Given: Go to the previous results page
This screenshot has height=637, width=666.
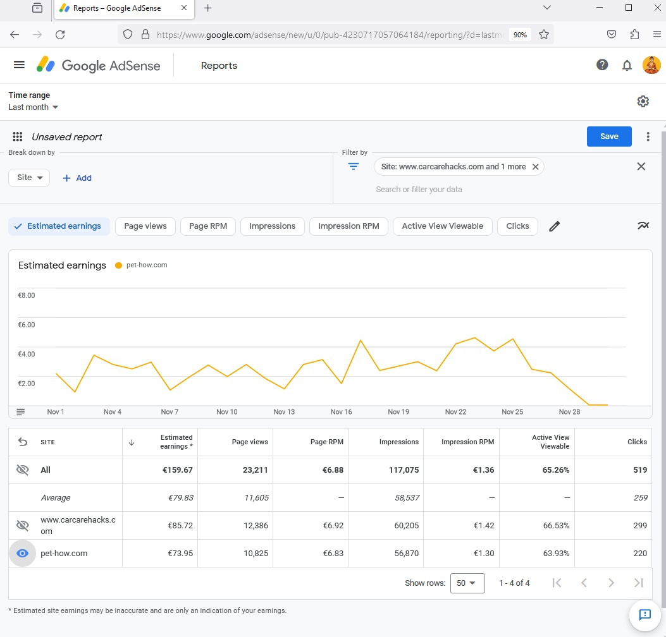Looking at the screenshot, I should coord(584,583).
